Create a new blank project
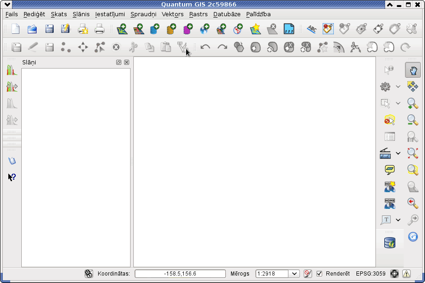 [16, 29]
